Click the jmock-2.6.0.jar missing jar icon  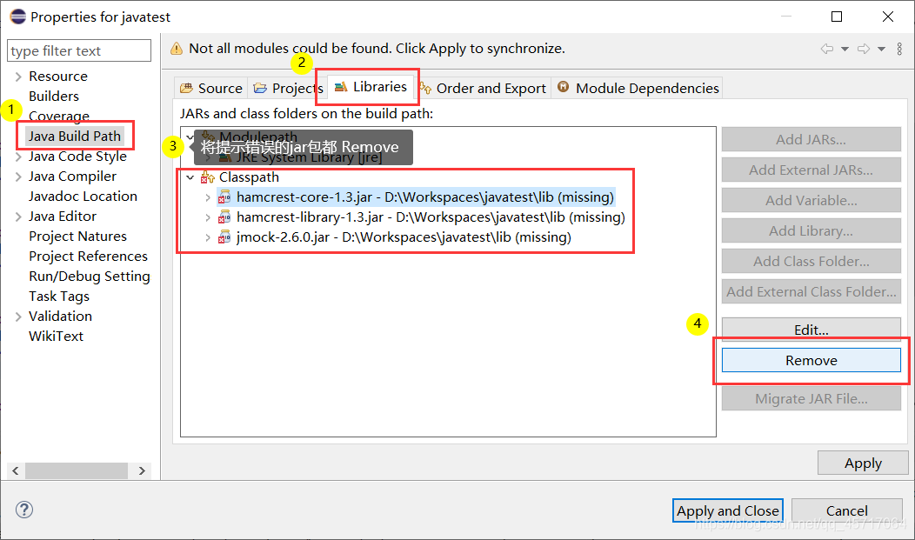point(224,237)
